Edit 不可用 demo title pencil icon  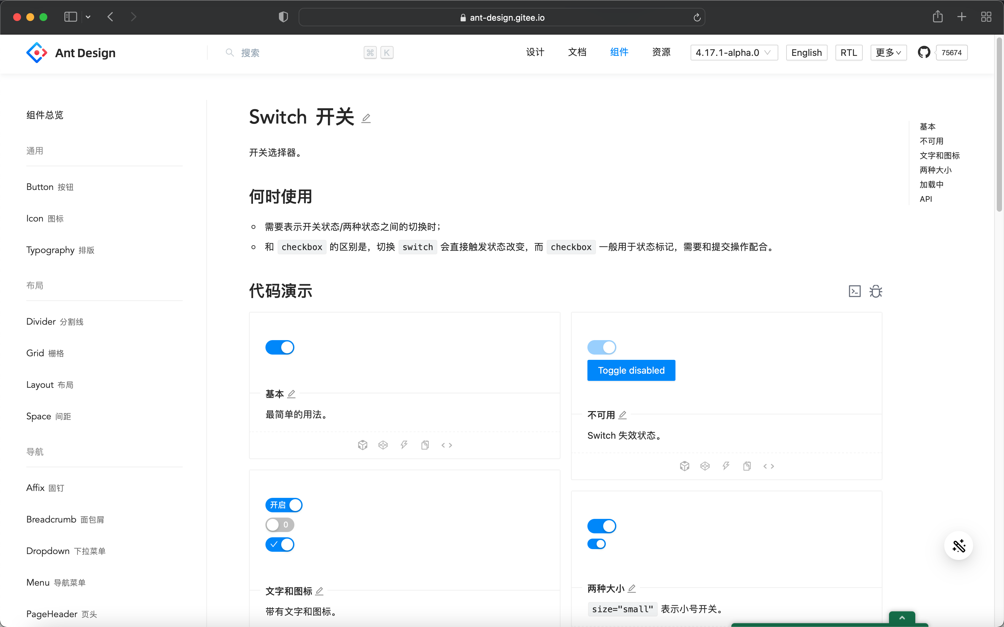point(623,415)
